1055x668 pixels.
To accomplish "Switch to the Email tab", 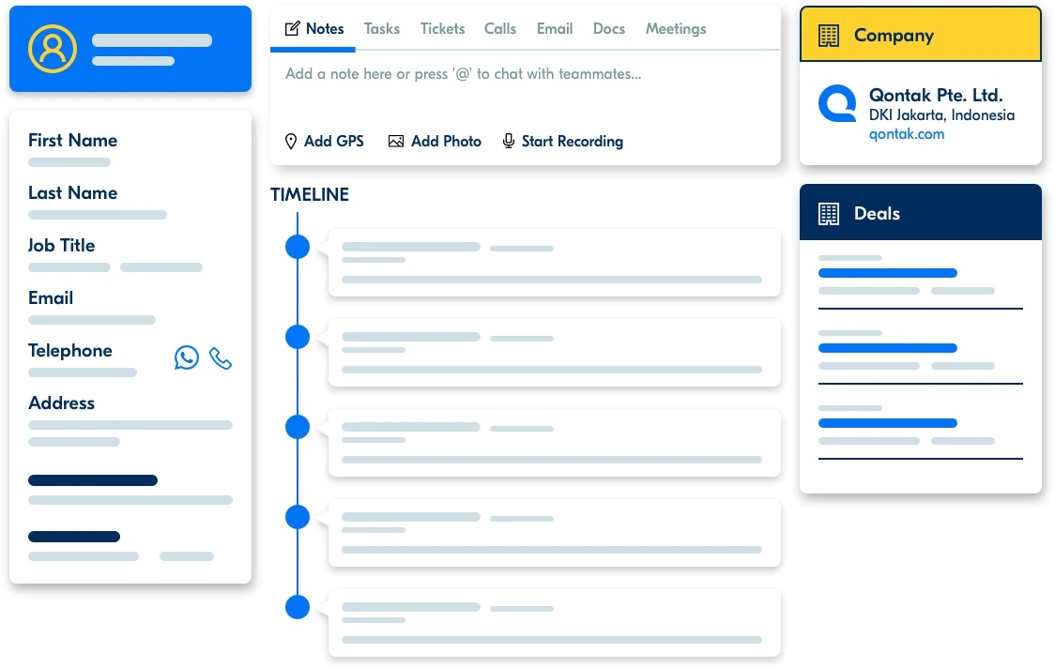I will click(555, 29).
